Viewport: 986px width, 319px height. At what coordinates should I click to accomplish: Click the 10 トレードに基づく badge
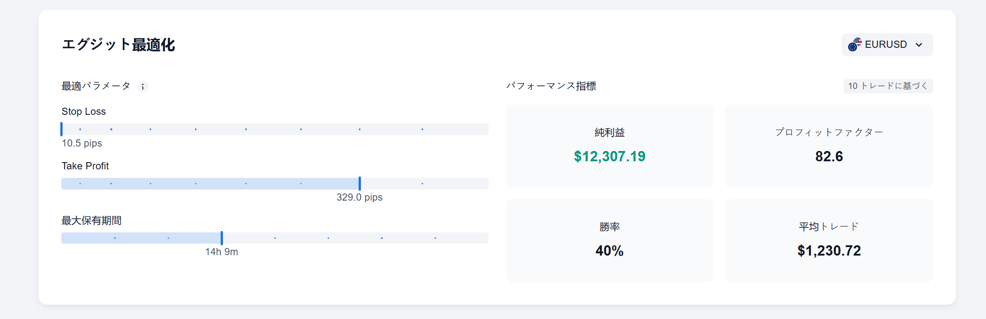(x=888, y=86)
